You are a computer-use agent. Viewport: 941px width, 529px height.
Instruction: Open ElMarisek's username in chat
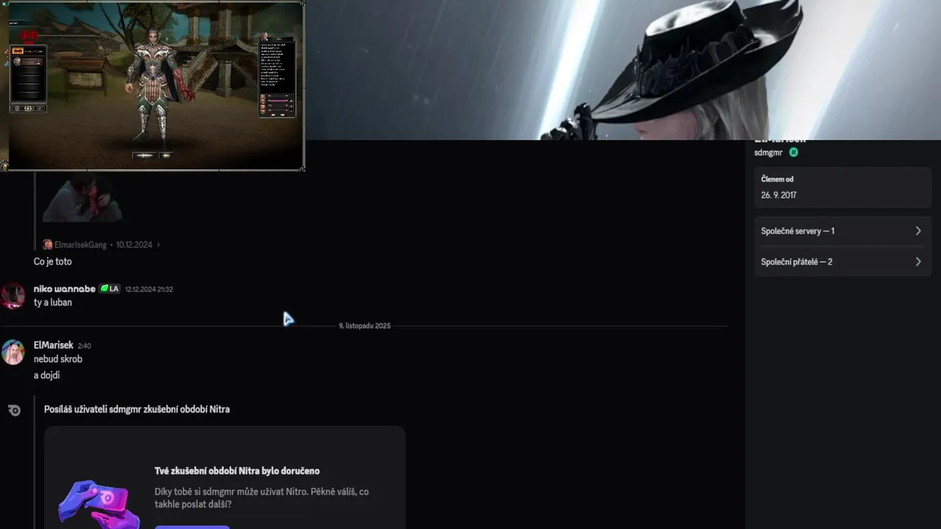click(53, 345)
